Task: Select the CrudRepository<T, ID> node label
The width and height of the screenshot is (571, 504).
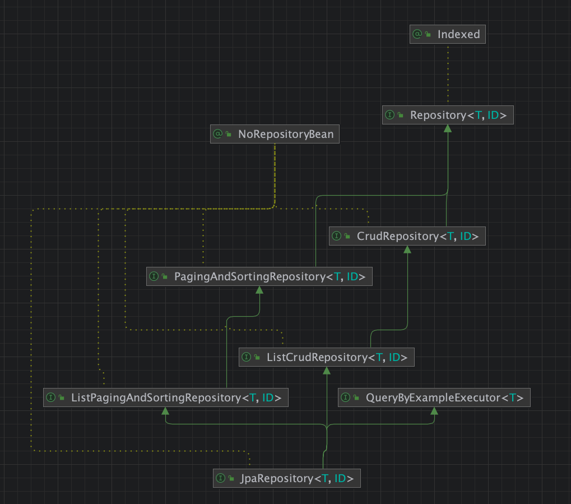Action: 417,236
